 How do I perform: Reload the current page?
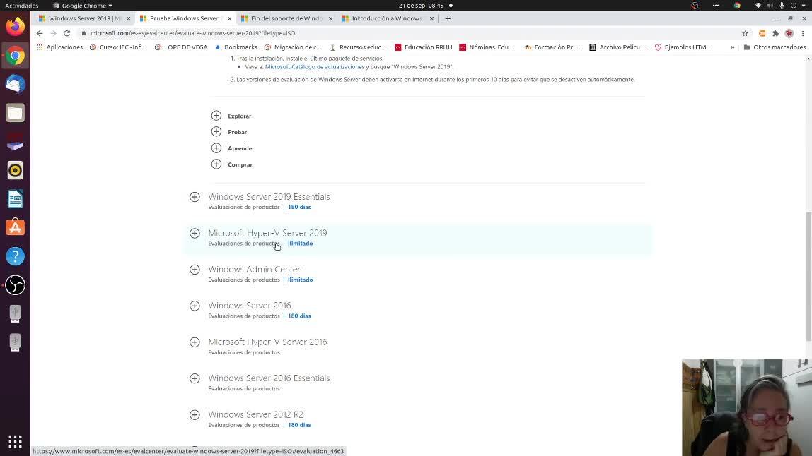pos(66,33)
